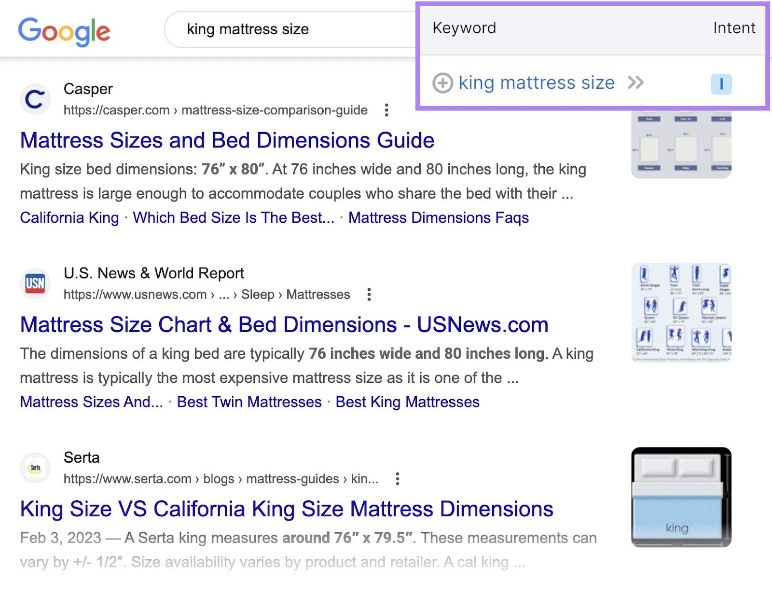Screen dimensions: 772x591
Task: Click the serta.com URL breadcrumb
Action: click(221, 479)
